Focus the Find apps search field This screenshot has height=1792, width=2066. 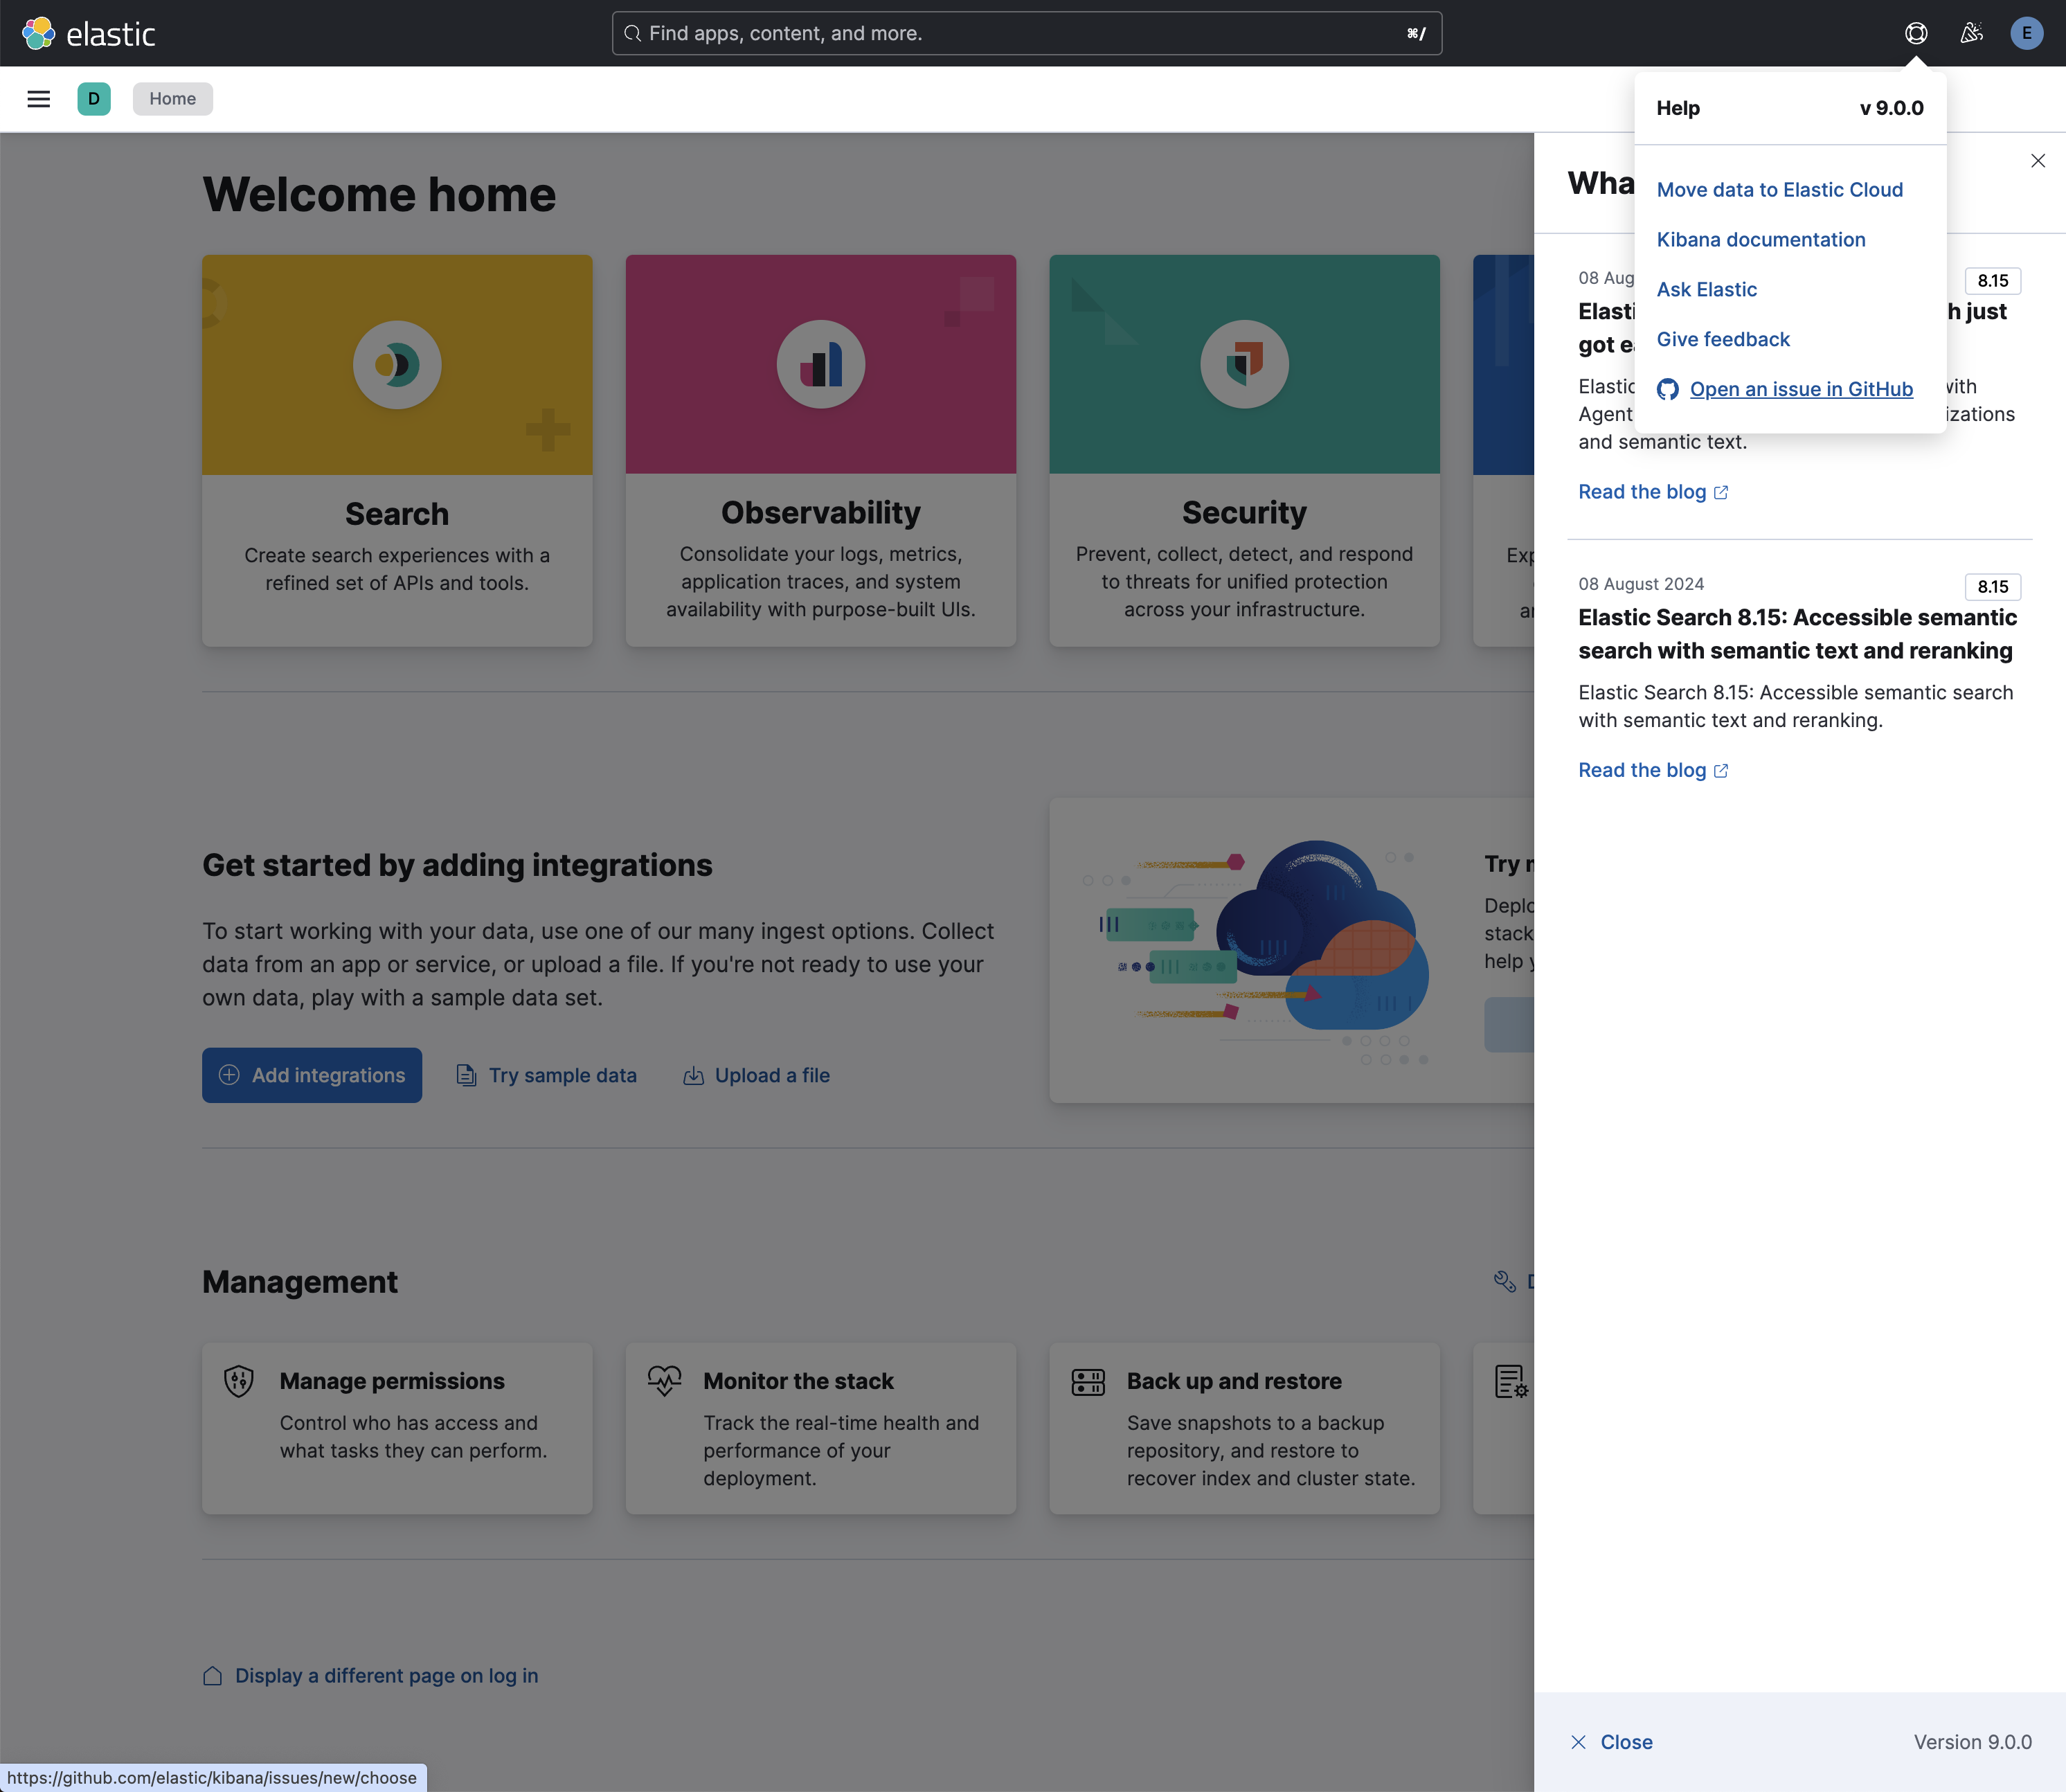[1027, 34]
